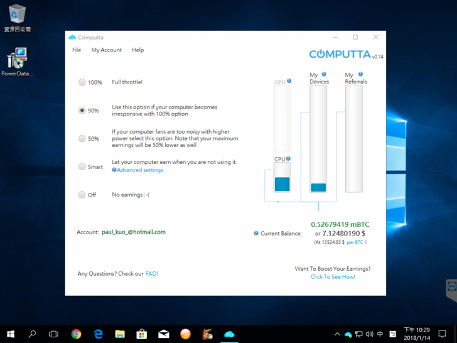The image size is (457, 343).
Task: Click the Computta cloud icon in taskbar
Action: tap(229, 334)
